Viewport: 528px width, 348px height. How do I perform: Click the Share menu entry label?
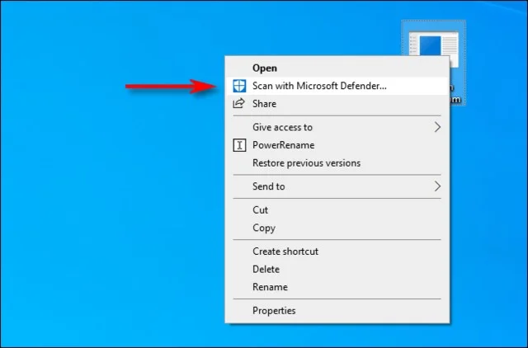pyautogui.click(x=264, y=104)
